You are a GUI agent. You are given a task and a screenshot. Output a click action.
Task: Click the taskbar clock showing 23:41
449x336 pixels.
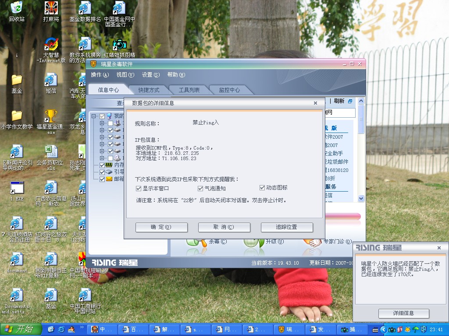coord(436,329)
